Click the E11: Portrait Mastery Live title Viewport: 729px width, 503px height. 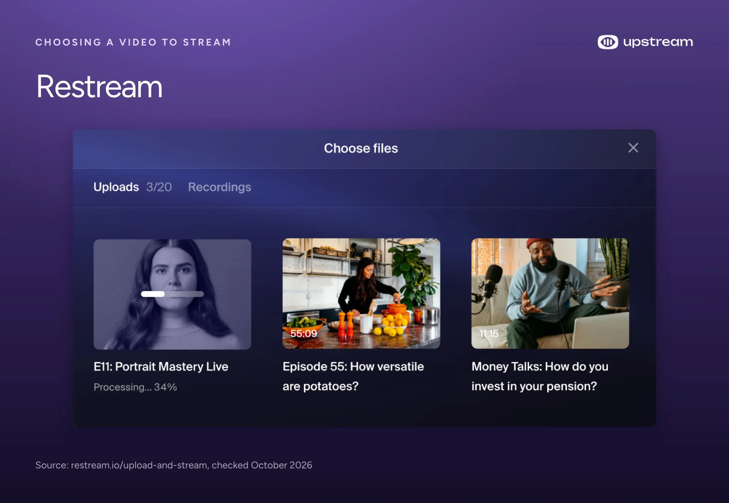tap(161, 367)
